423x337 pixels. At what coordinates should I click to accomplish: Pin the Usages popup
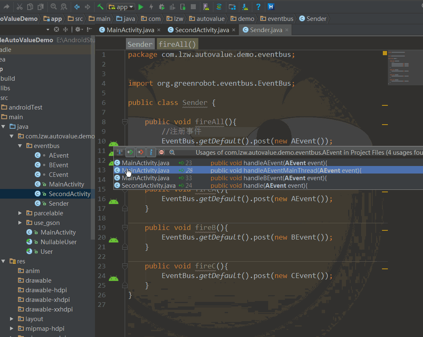(162, 152)
